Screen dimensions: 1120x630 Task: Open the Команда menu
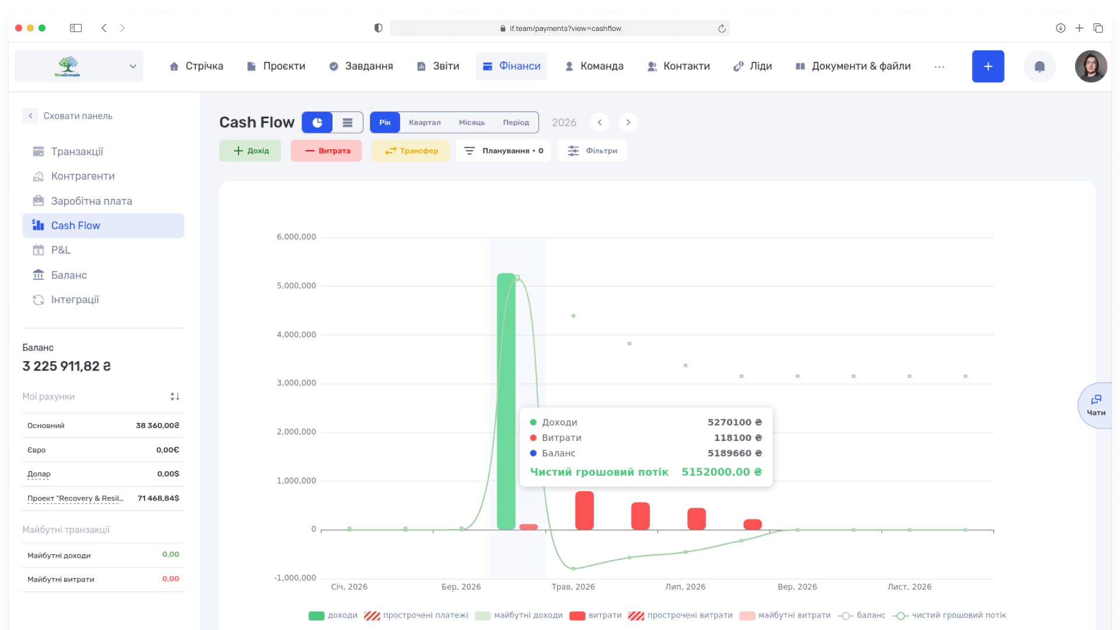(x=594, y=66)
